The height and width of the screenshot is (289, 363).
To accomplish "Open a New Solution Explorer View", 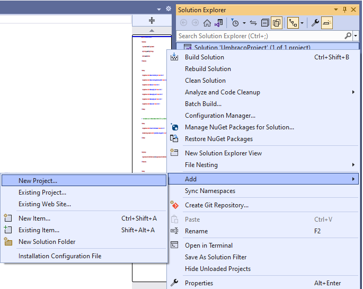I will (264, 153).
